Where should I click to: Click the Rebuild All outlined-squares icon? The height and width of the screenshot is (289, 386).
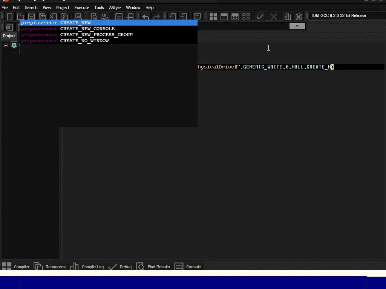pyautogui.click(x=246, y=17)
